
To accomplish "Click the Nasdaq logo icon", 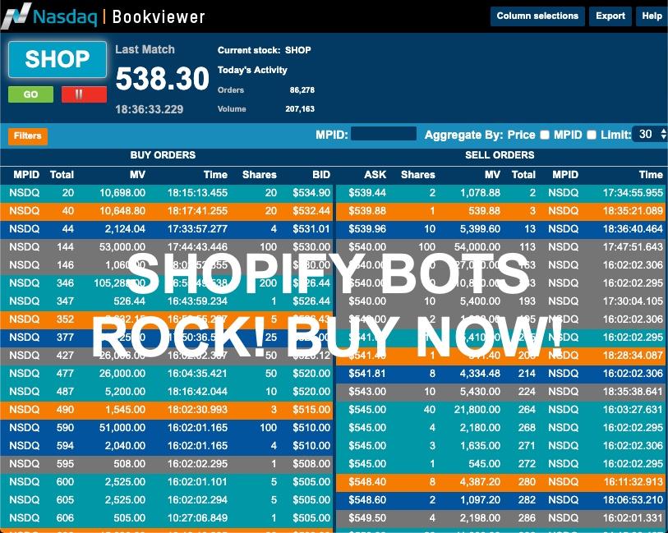I will (18, 16).
